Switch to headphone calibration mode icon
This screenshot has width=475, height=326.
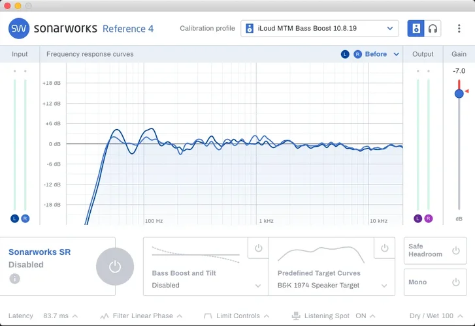432,29
